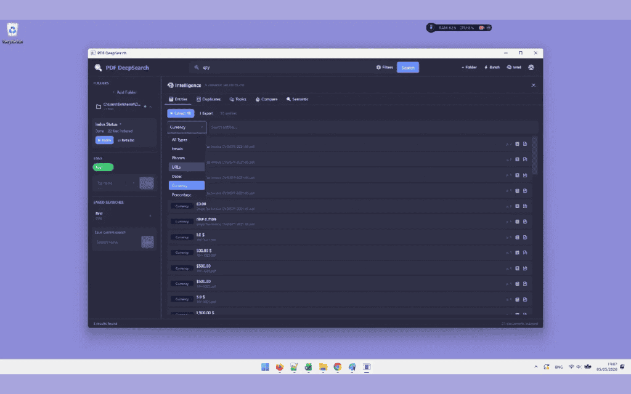Open settings via header gear icon
631x394 pixels.
coord(531,68)
